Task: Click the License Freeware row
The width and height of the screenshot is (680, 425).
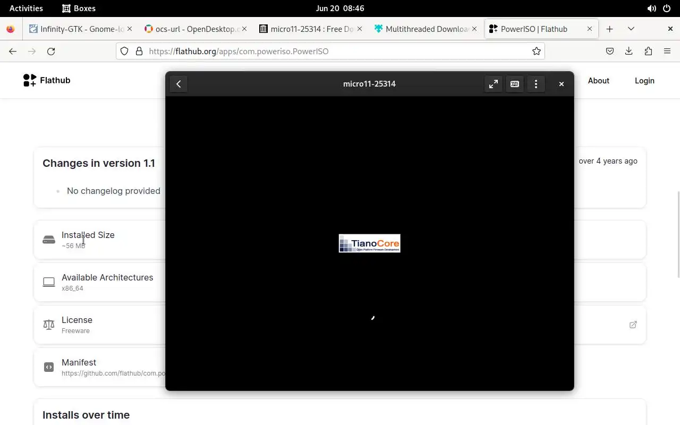Action: [x=340, y=325]
